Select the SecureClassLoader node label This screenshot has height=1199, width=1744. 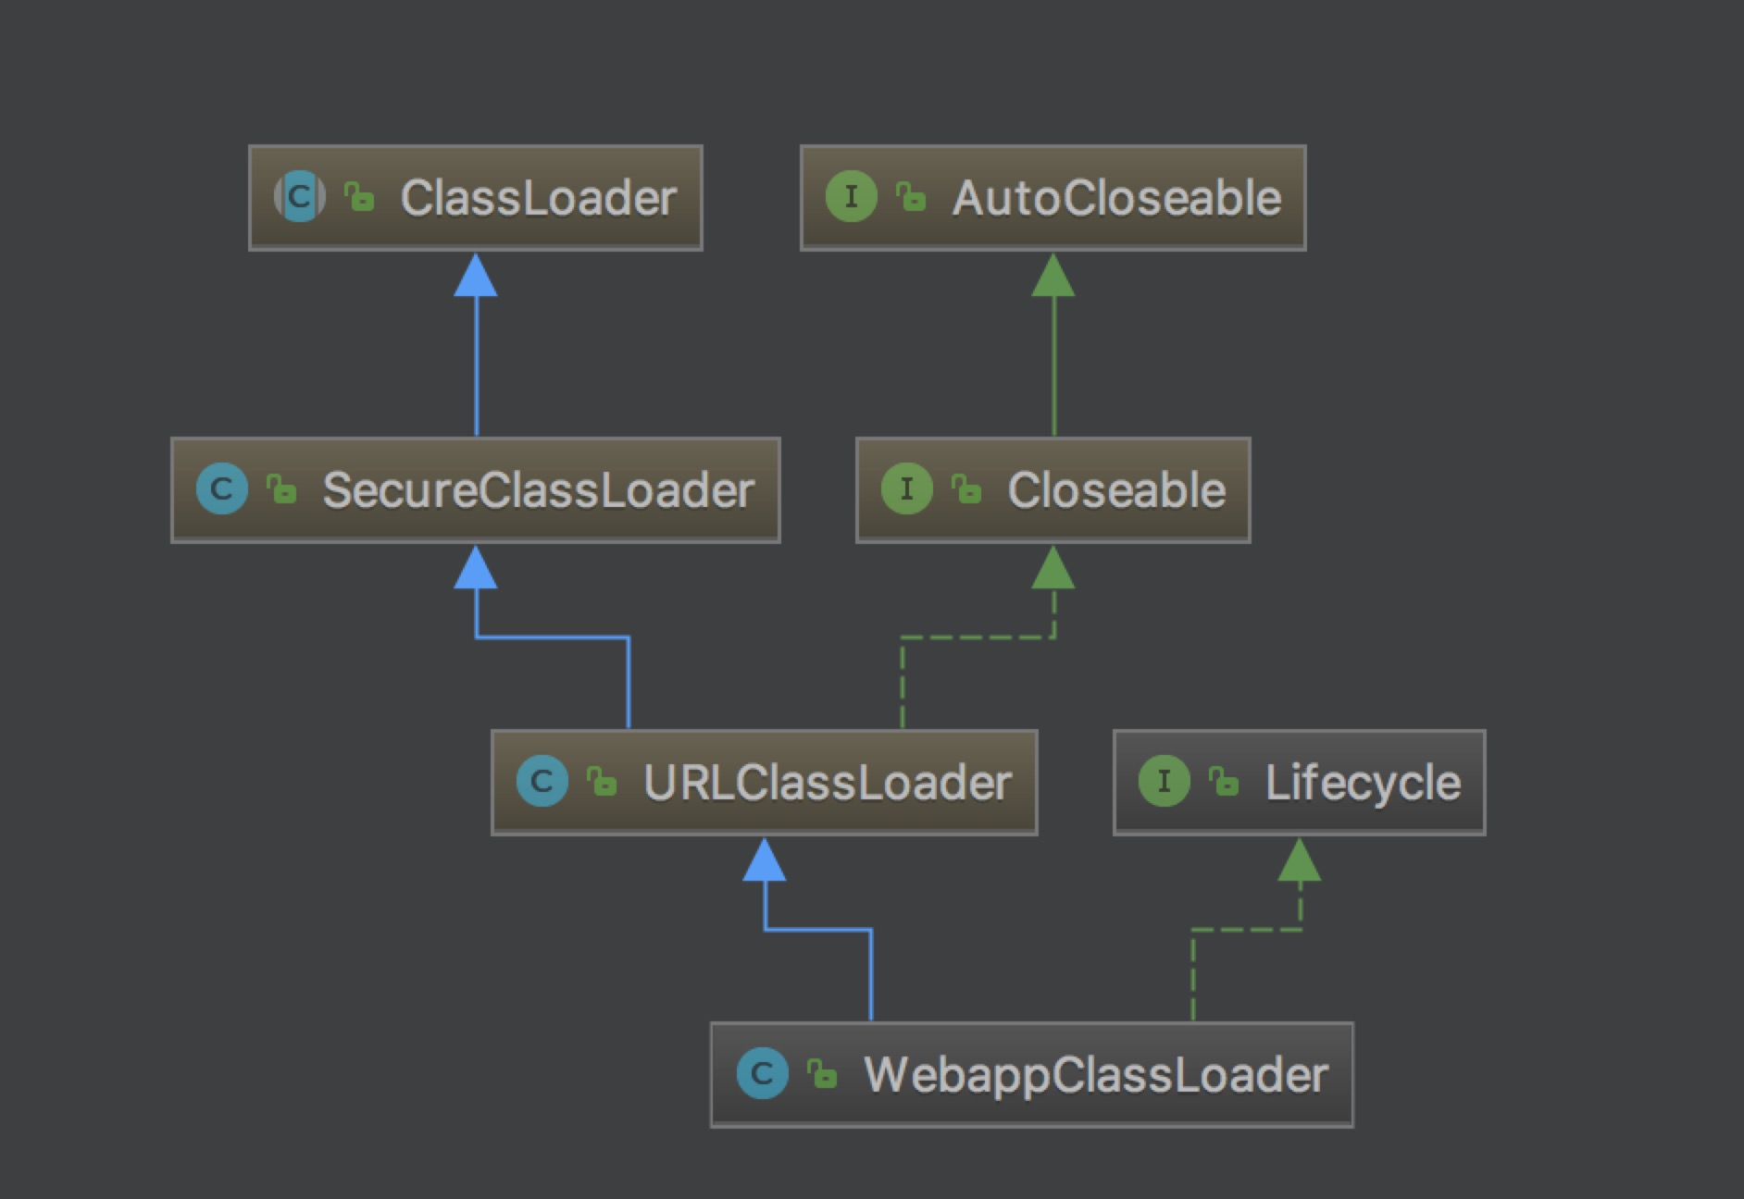(538, 490)
